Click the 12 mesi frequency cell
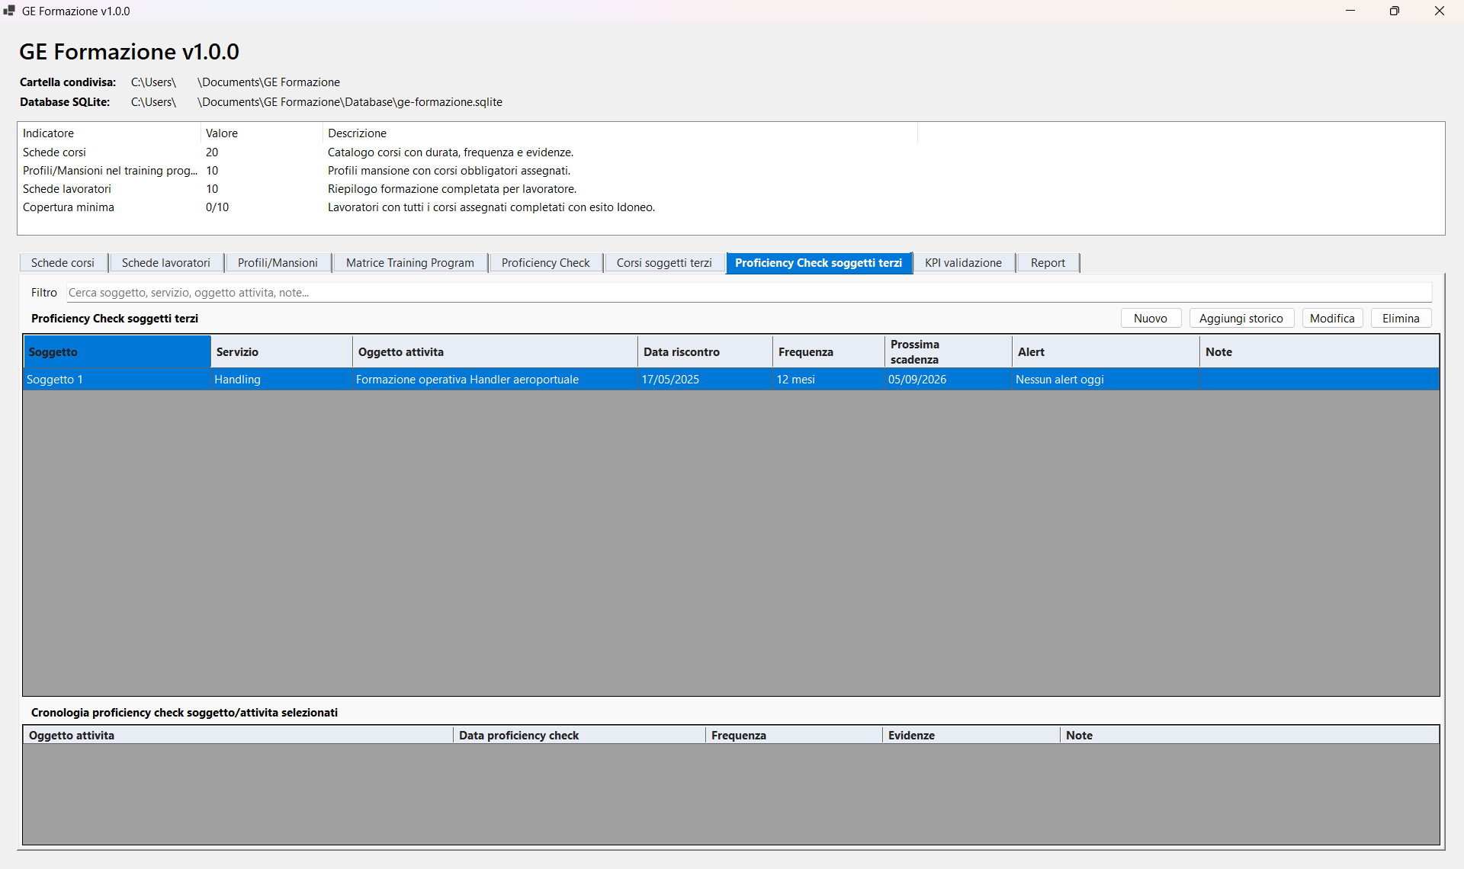The image size is (1464, 869). click(829, 380)
